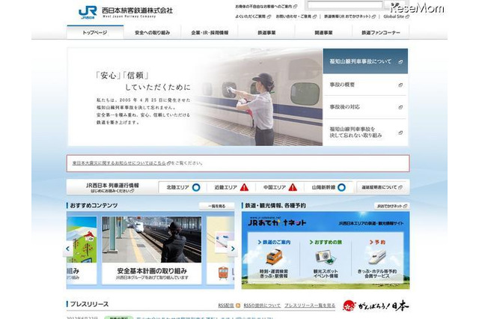Click the site search input field

tap(345, 5)
